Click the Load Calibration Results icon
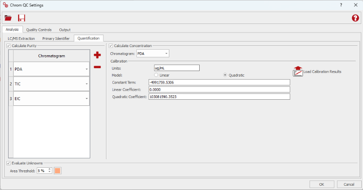363x190 pixels. click(x=298, y=71)
